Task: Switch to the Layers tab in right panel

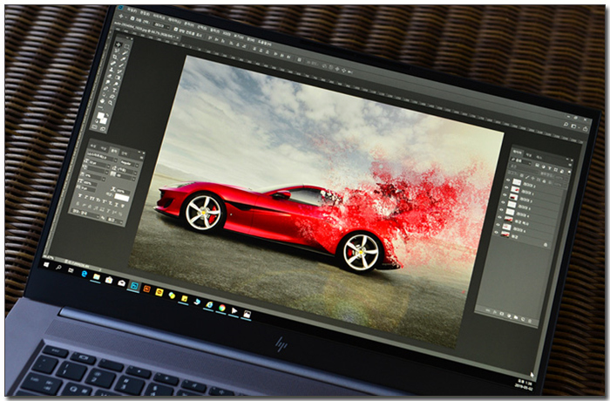Action: pos(518,153)
